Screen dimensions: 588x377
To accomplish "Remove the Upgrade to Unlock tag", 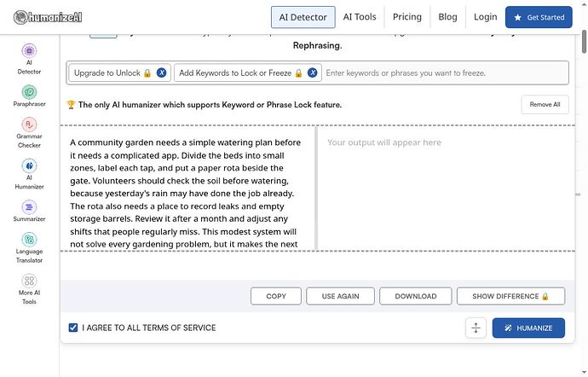I will [162, 72].
